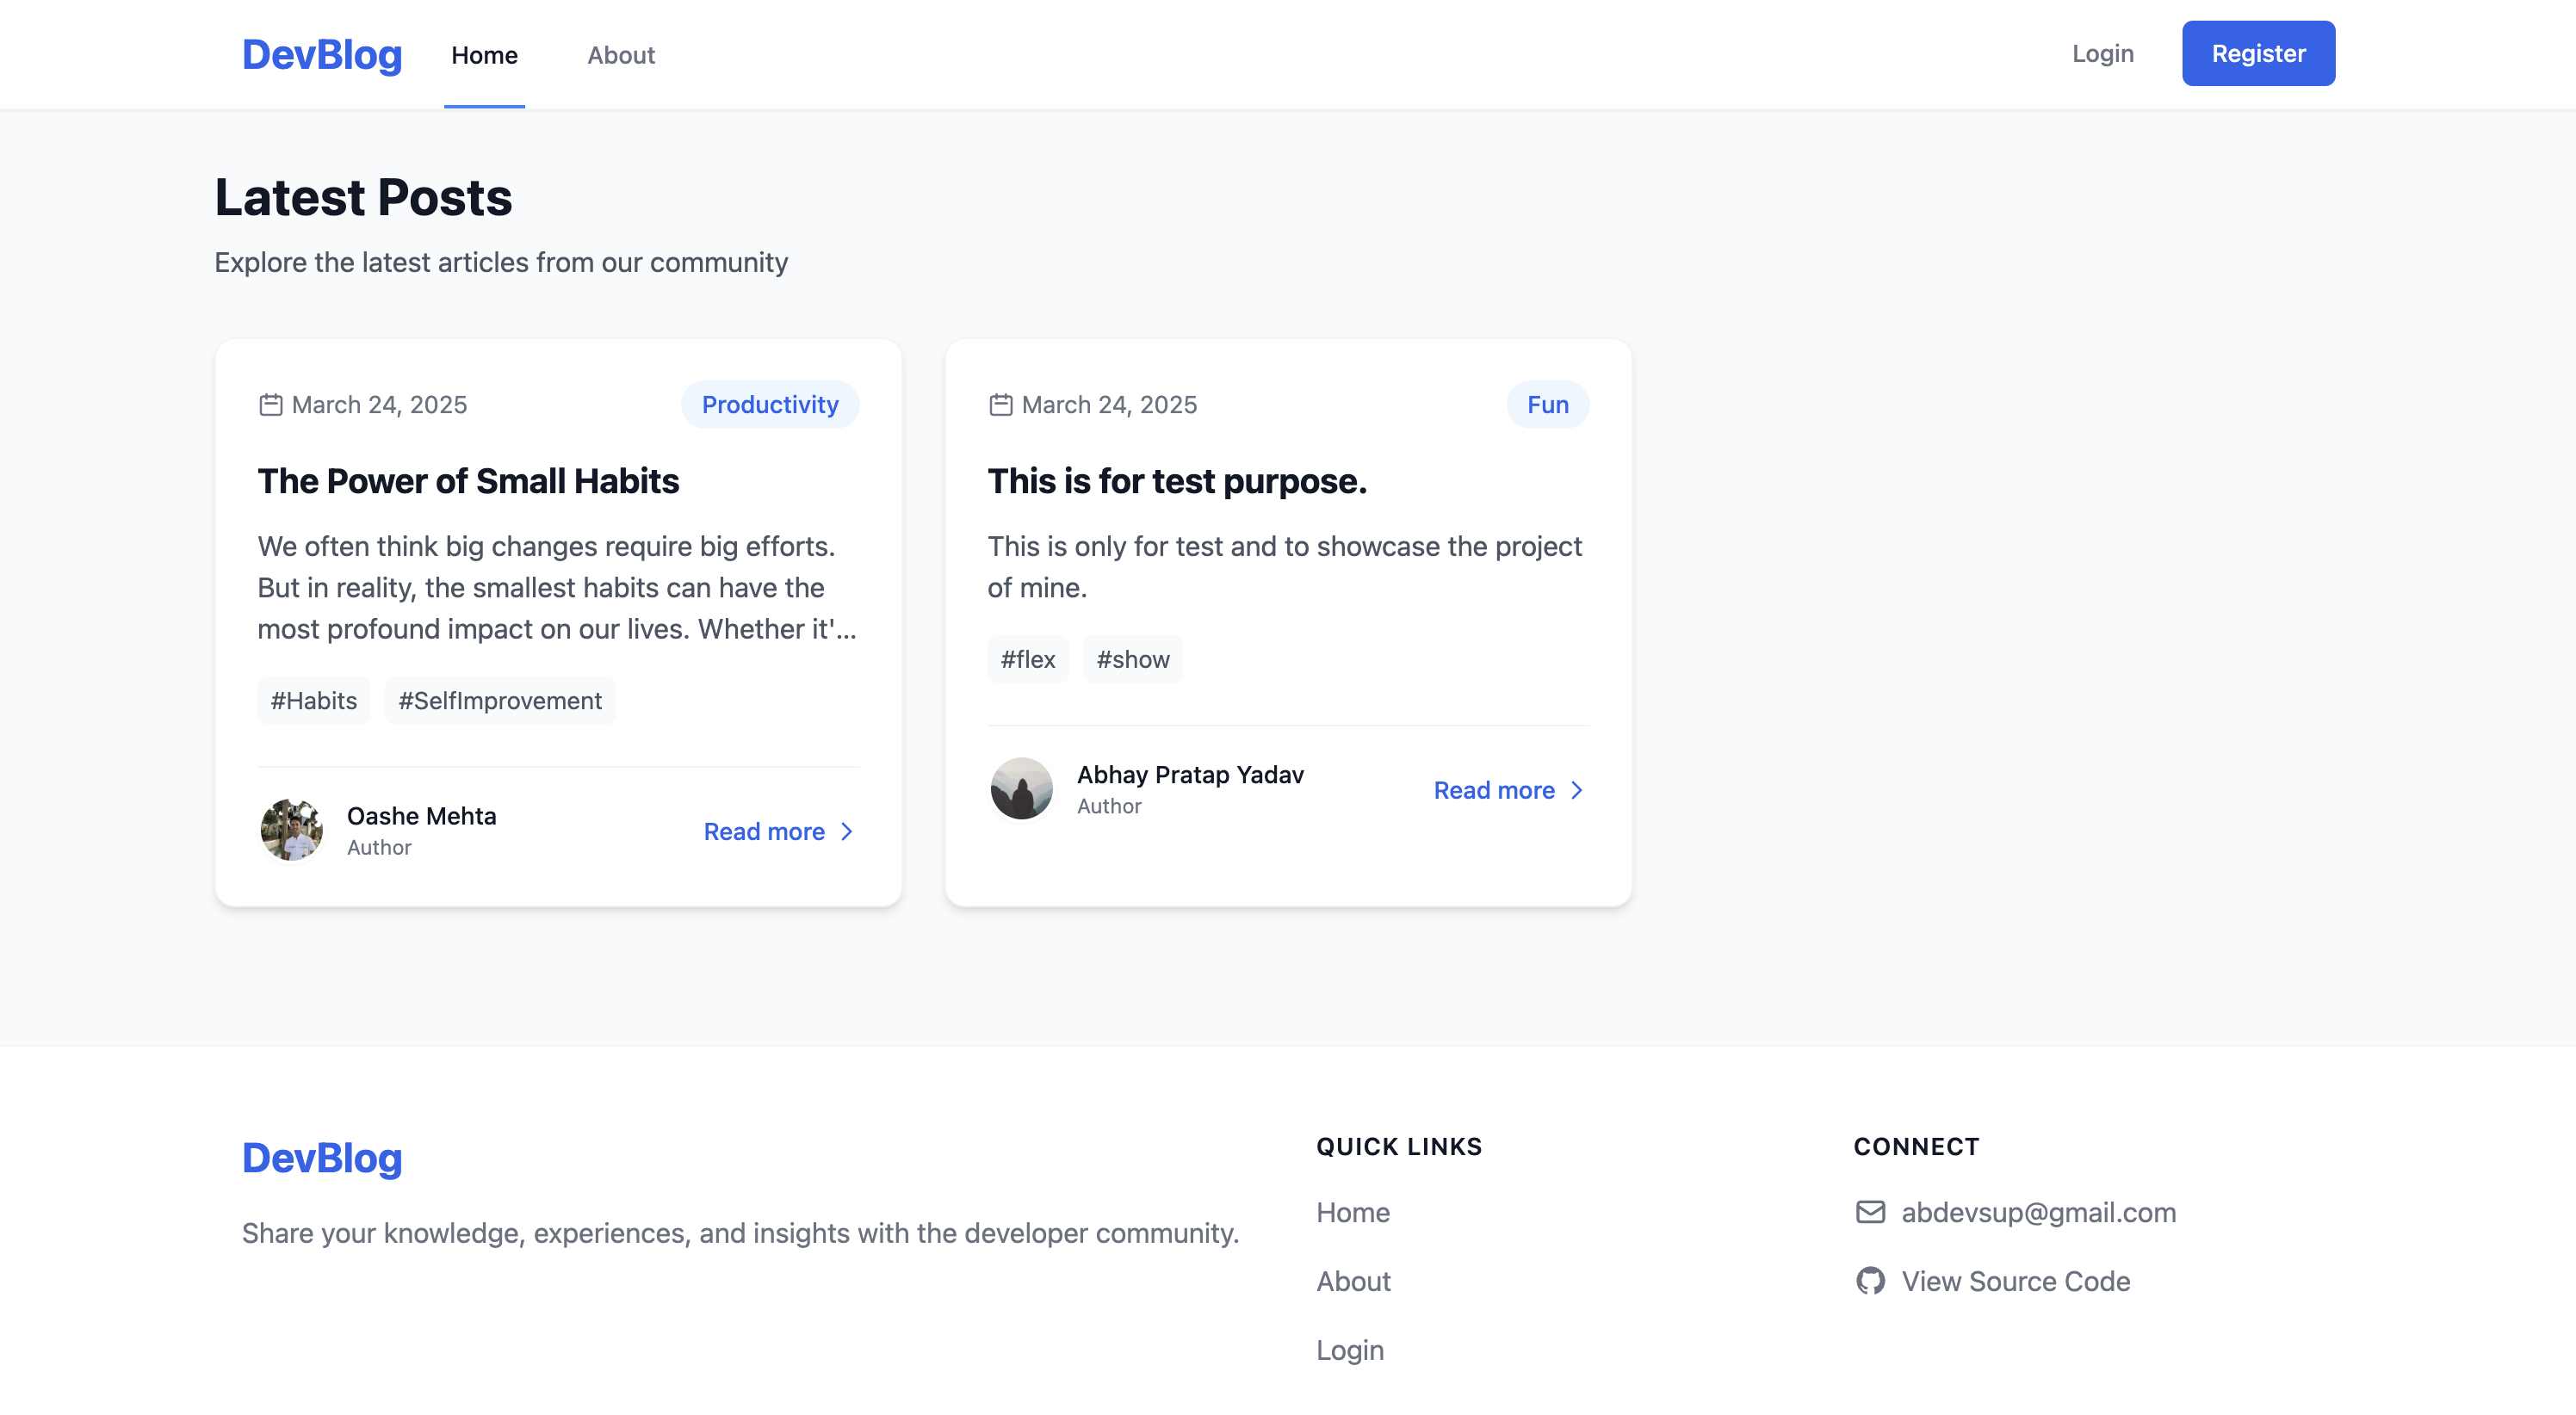Viewport: 2576px width, 1415px height.
Task: Click the footer Login quick link
Action: 1350,1350
